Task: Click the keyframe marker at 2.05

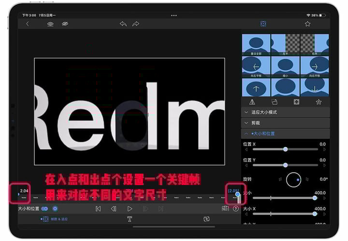Action: (x=237, y=194)
